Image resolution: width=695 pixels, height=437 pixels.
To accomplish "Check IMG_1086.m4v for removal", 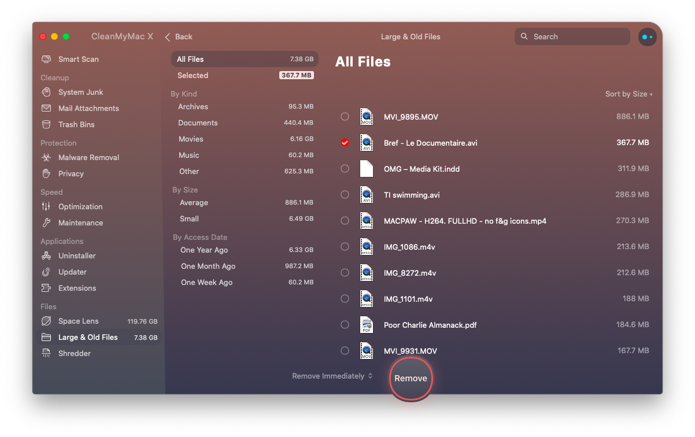I will [345, 247].
